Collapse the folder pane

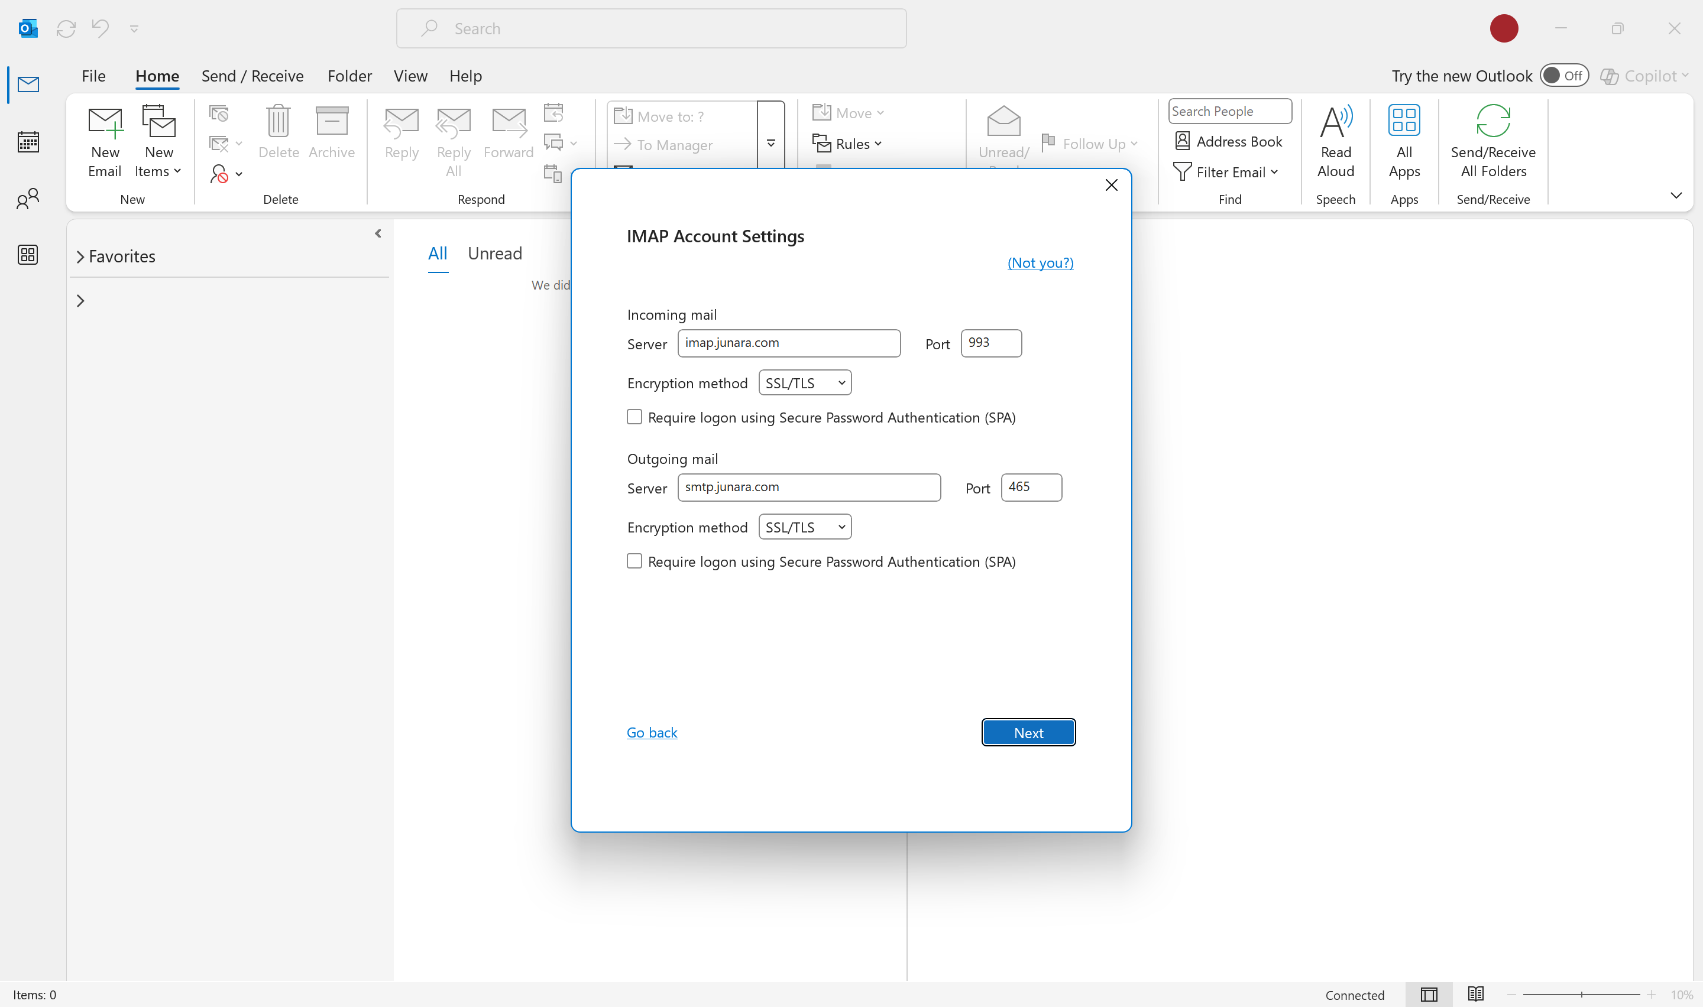[x=378, y=233]
